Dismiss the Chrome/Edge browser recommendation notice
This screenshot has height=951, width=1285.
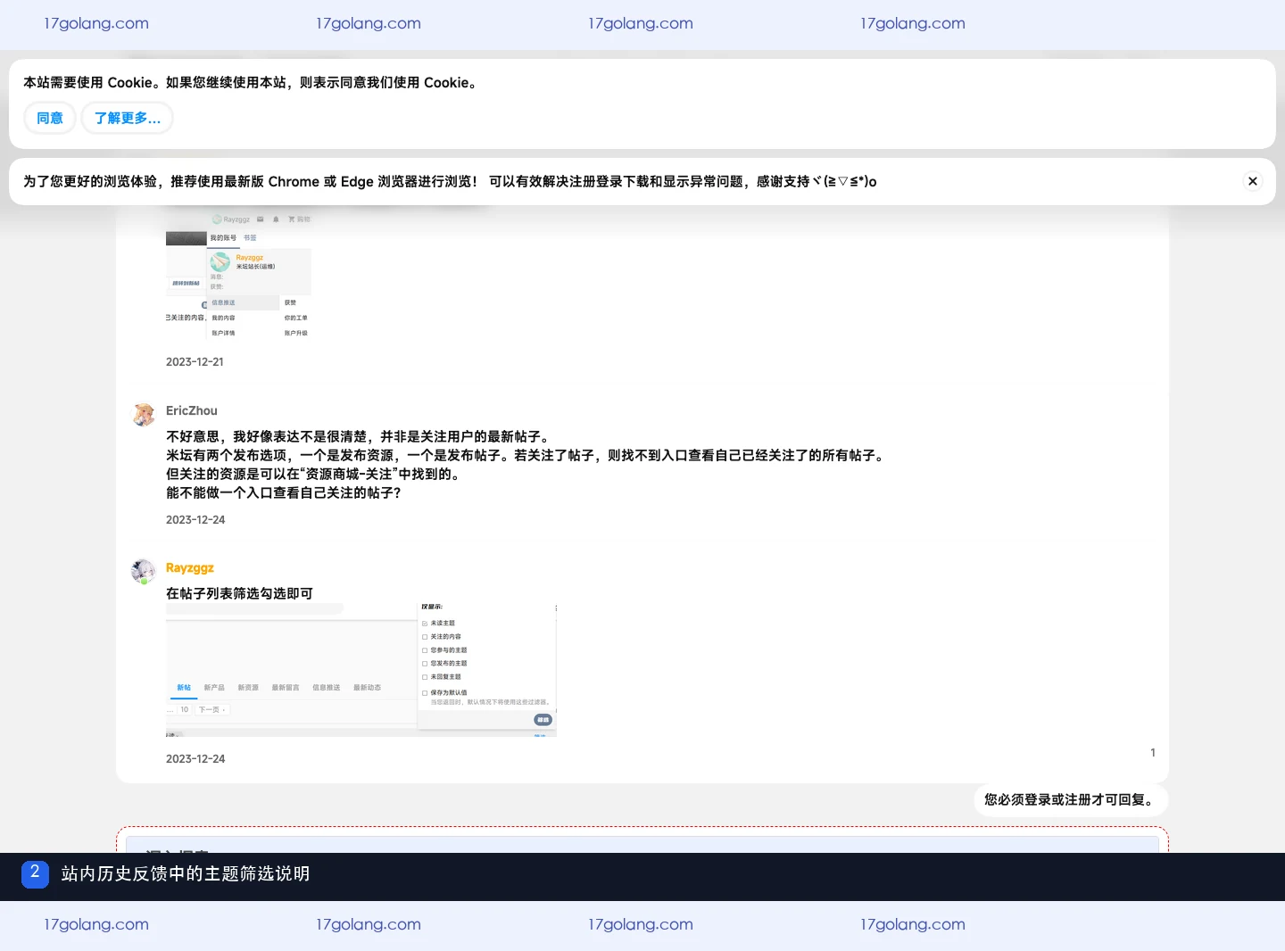(x=1253, y=181)
